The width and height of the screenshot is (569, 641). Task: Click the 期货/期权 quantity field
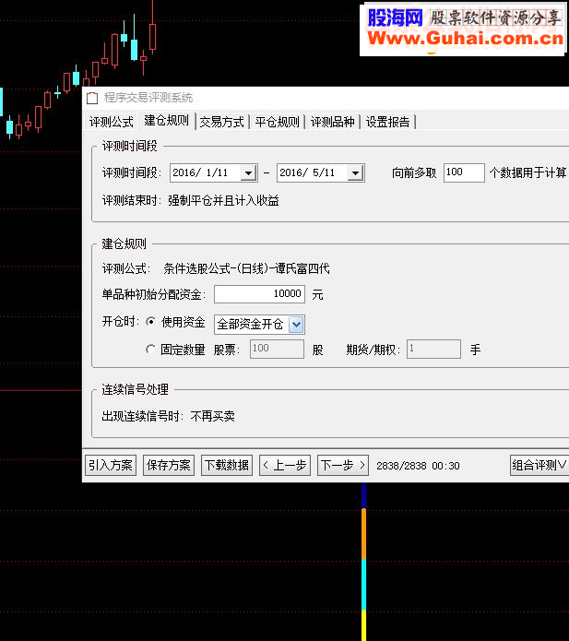(x=433, y=350)
